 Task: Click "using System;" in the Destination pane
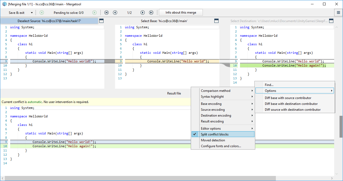pos(252,27)
